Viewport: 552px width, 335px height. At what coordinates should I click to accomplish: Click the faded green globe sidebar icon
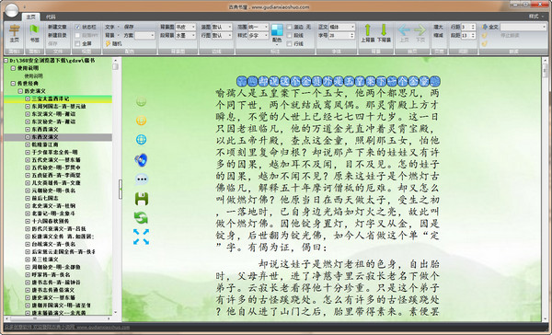[141, 102]
